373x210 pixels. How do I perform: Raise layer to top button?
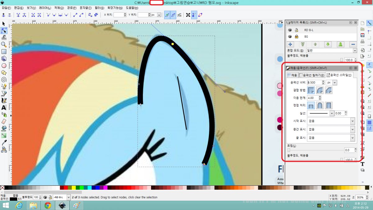pos(303,44)
